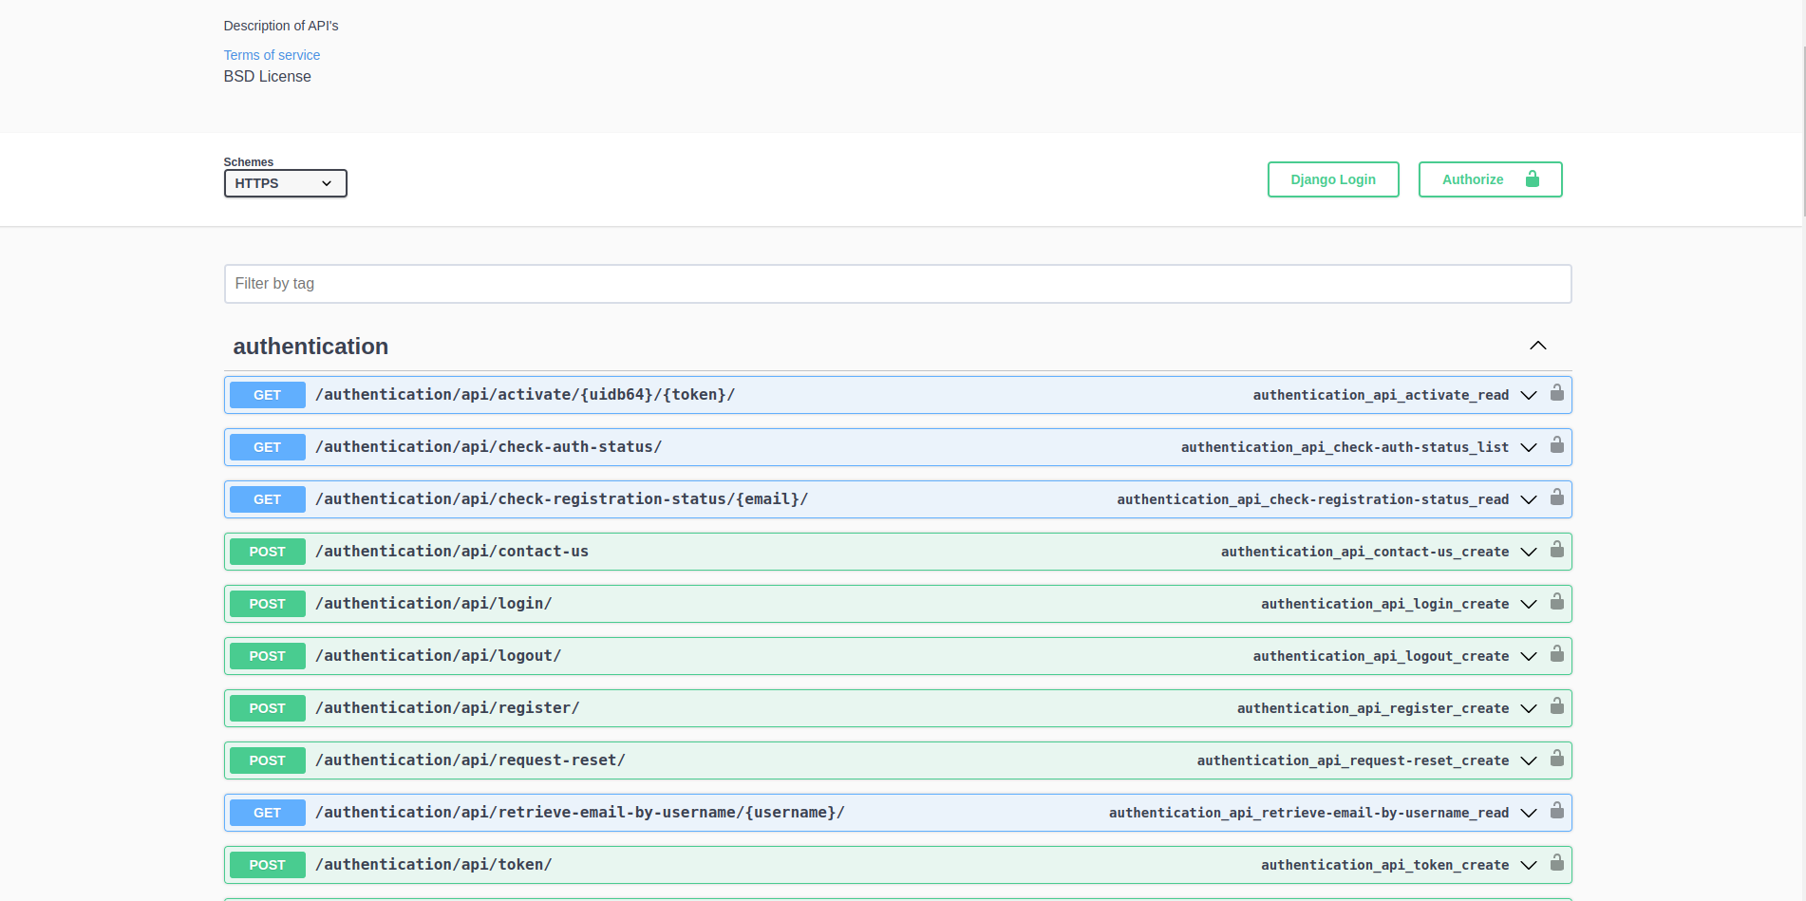The height and width of the screenshot is (901, 1806).
Task: Click lock icon on contact-us POST row
Action: tap(1557, 550)
